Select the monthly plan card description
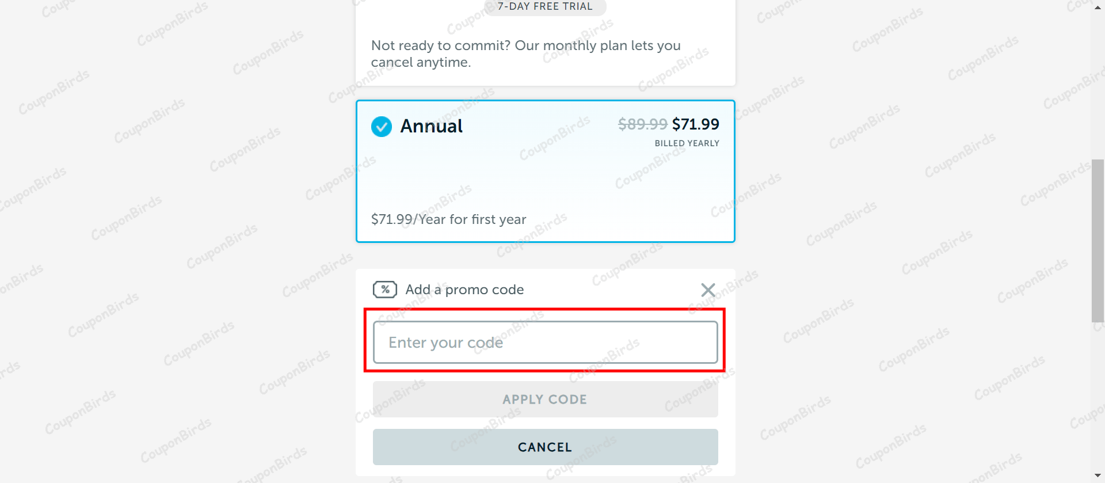 click(x=525, y=46)
